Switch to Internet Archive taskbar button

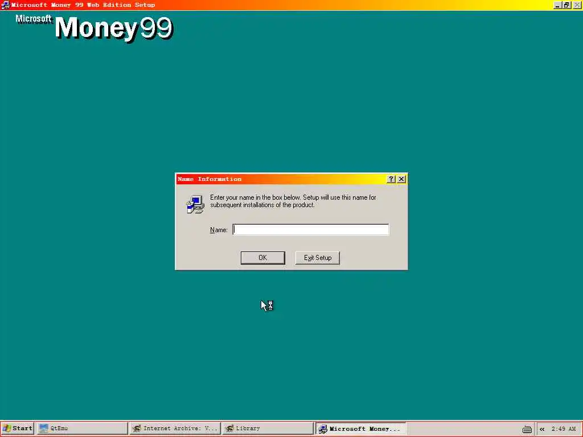[x=175, y=428]
